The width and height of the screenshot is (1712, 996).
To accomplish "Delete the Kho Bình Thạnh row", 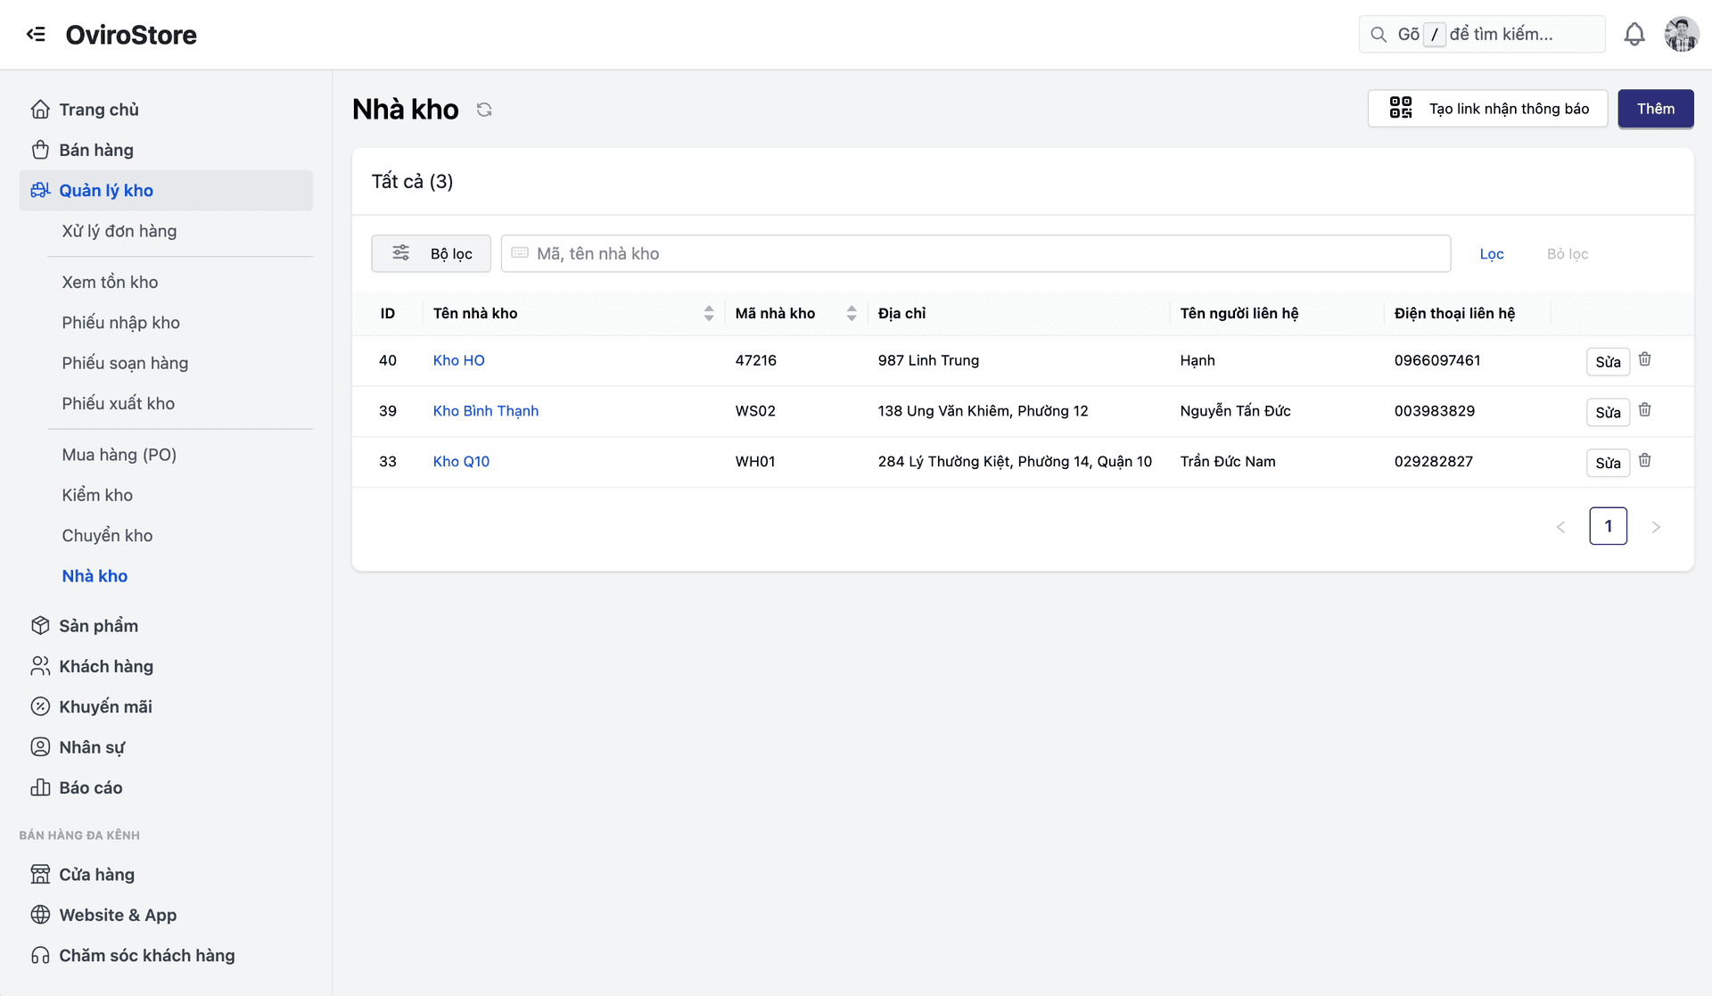I will tap(1644, 410).
